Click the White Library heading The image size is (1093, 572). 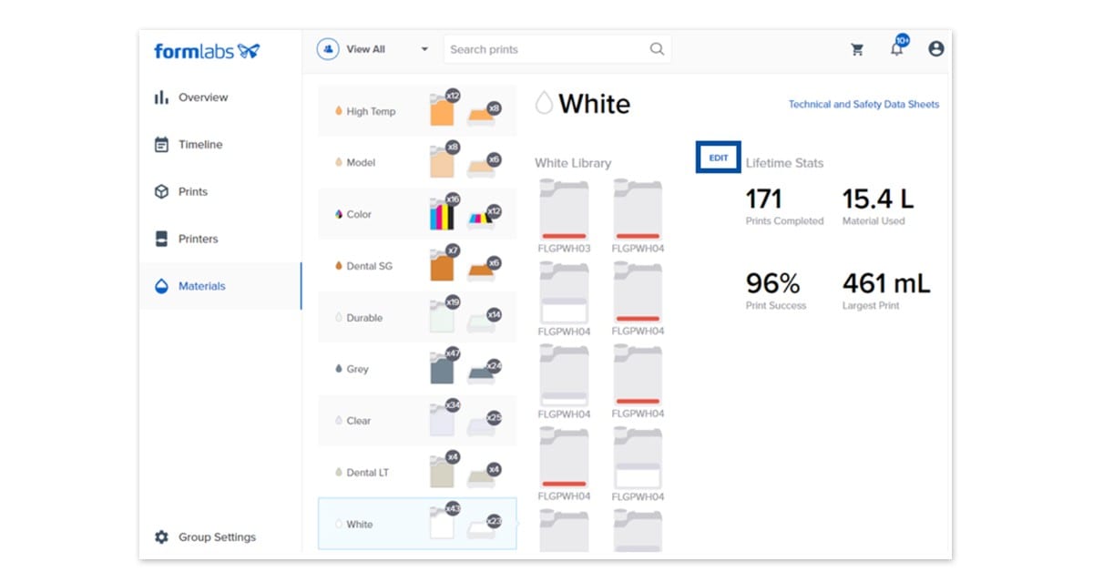click(x=573, y=163)
